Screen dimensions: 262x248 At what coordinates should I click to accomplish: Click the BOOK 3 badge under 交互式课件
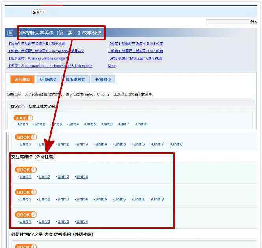pos(26,215)
